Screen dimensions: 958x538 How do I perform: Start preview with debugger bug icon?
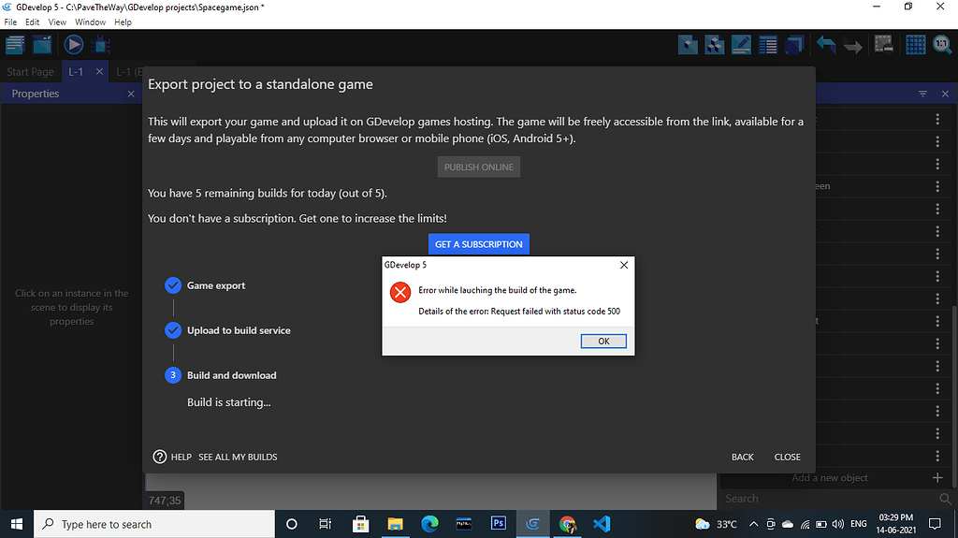pyautogui.click(x=101, y=45)
